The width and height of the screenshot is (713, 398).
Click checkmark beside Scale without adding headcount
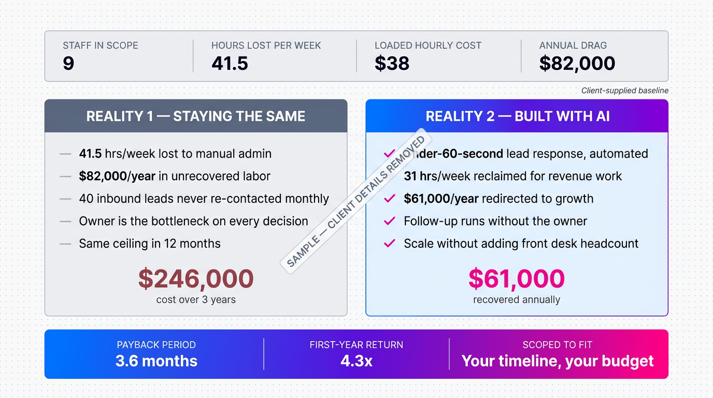pyautogui.click(x=389, y=244)
